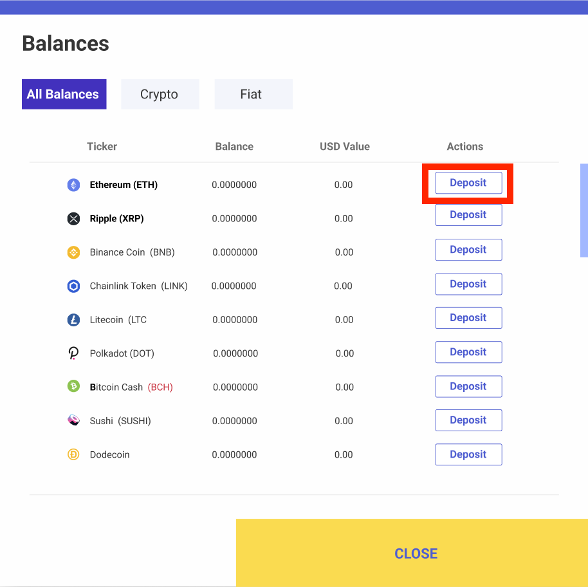Click the Binance Coin BNB icon
588x587 pixels.
(x=73, y=252)
